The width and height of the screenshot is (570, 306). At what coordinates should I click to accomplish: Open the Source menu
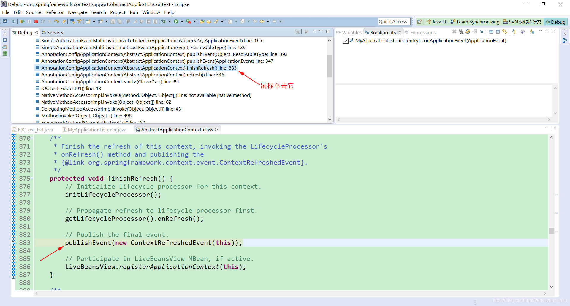coord(34,12)
